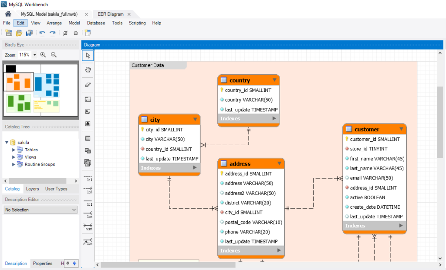The image size is (446, 270).
Task: Select the Eraser tool
Action: 88,84
